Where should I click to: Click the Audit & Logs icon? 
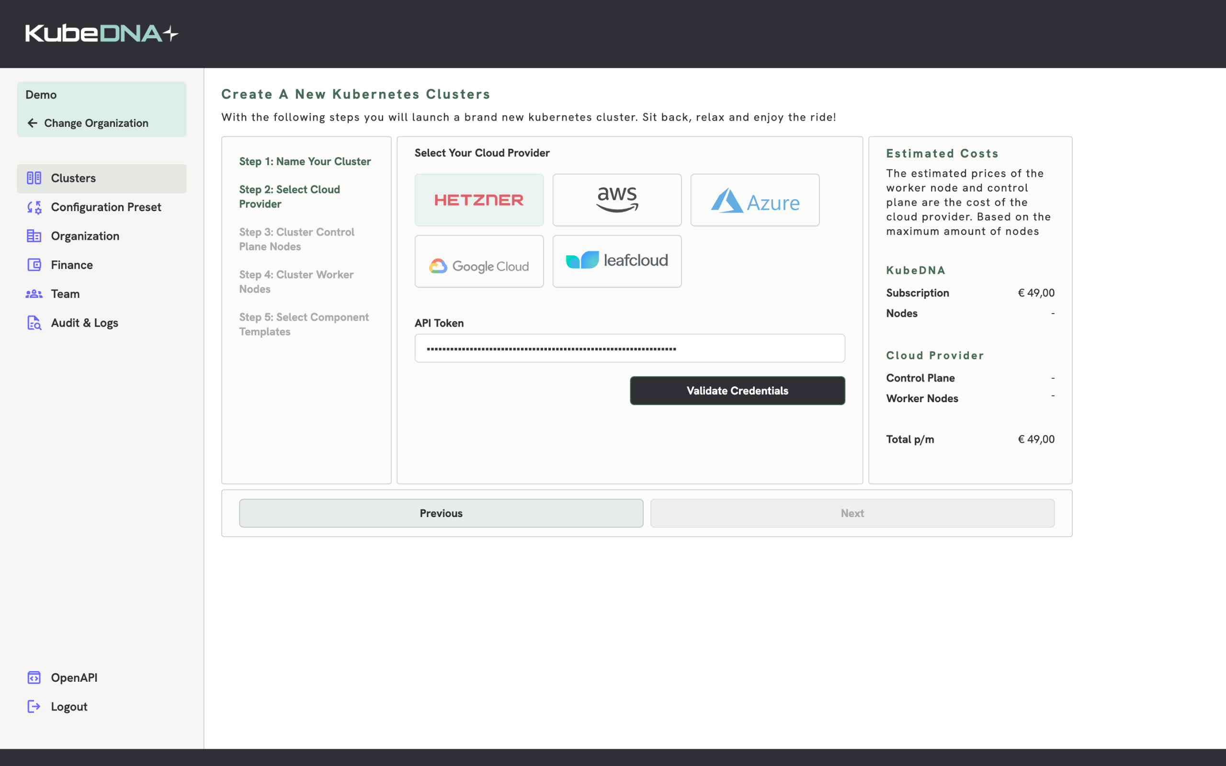[x=34, y=323]
